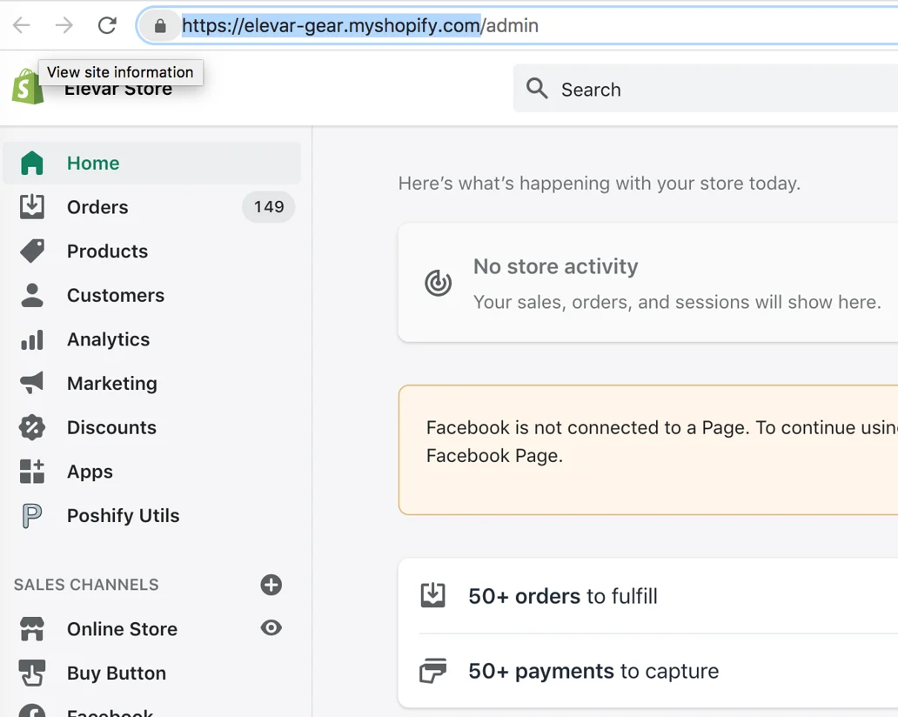Screen dimensions: 898x717
Task: Open the Home menu item
Action: point(151,163)
